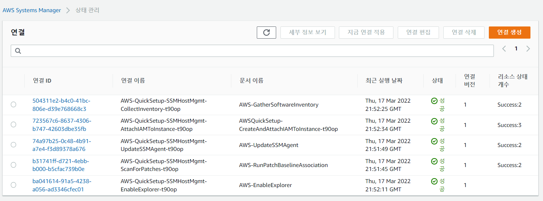This screenshot has height=201, width=543.
Task: Click the refresh icon button
Action: [266, 33]
